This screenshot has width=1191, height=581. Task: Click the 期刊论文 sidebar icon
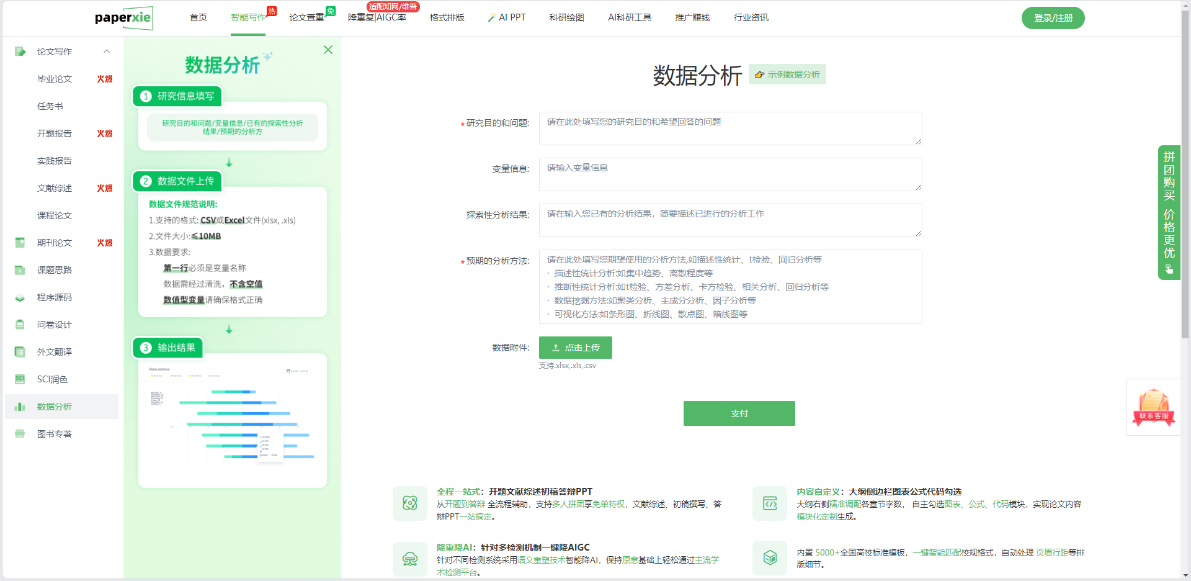pos(20,243)
